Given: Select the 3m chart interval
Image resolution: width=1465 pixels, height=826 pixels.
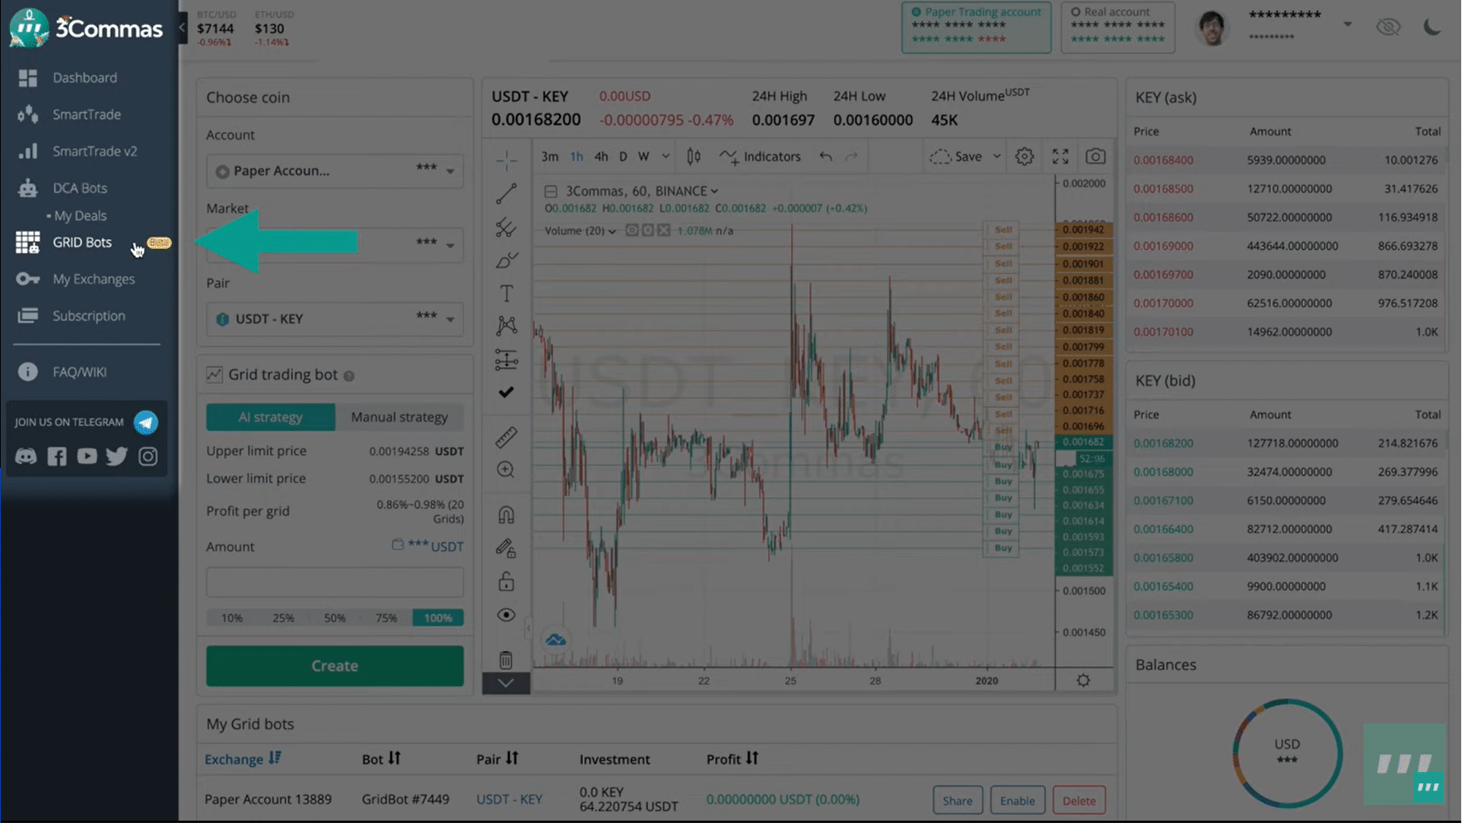Looking at the screenshot, I should 550,157.
